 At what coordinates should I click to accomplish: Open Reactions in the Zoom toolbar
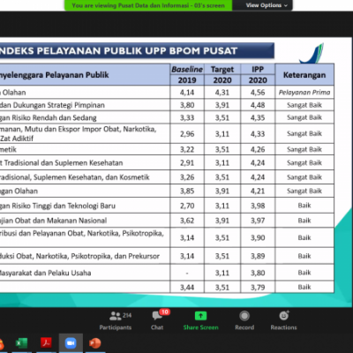[x=283, y=321]
